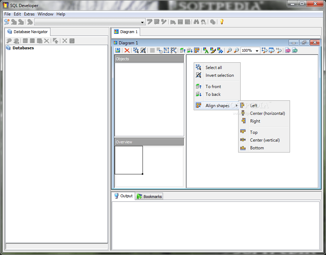Viewport: 326px width, 255px height.
Task: Click the viewport rectangle in the Overview panel
Action: (x=129, y=160)
